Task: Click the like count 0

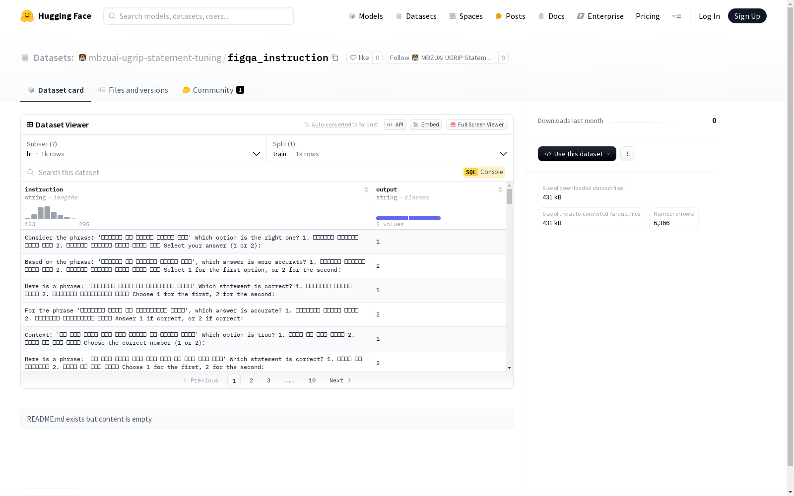Action: point(378,58)
